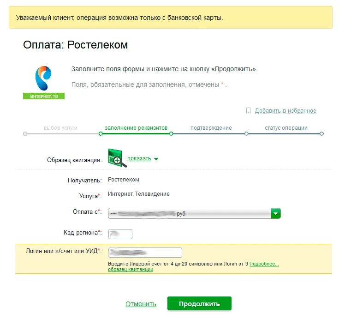The height and width of the screenshot is (314, 345).
Task: Click the Отменить link
Action: pyautogui.click(x=141, y=304)
